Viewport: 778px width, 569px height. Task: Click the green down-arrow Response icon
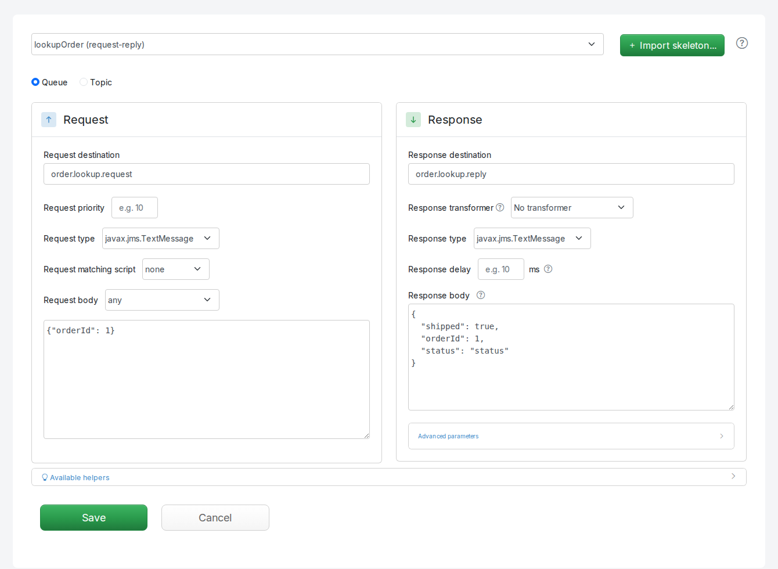point(413,120)
